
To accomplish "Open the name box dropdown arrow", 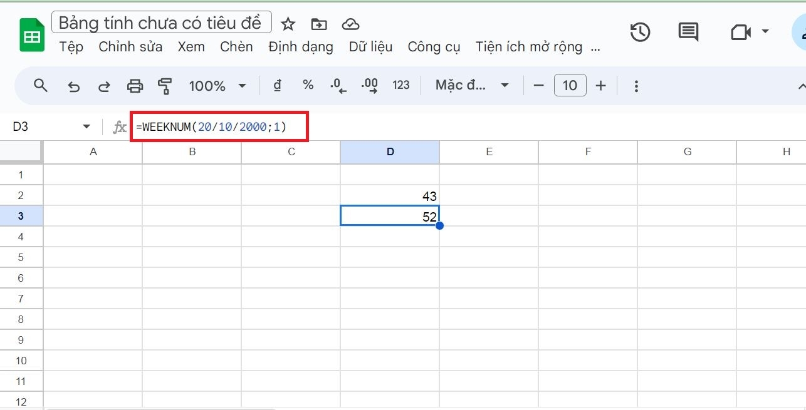I will click(86, 127).
